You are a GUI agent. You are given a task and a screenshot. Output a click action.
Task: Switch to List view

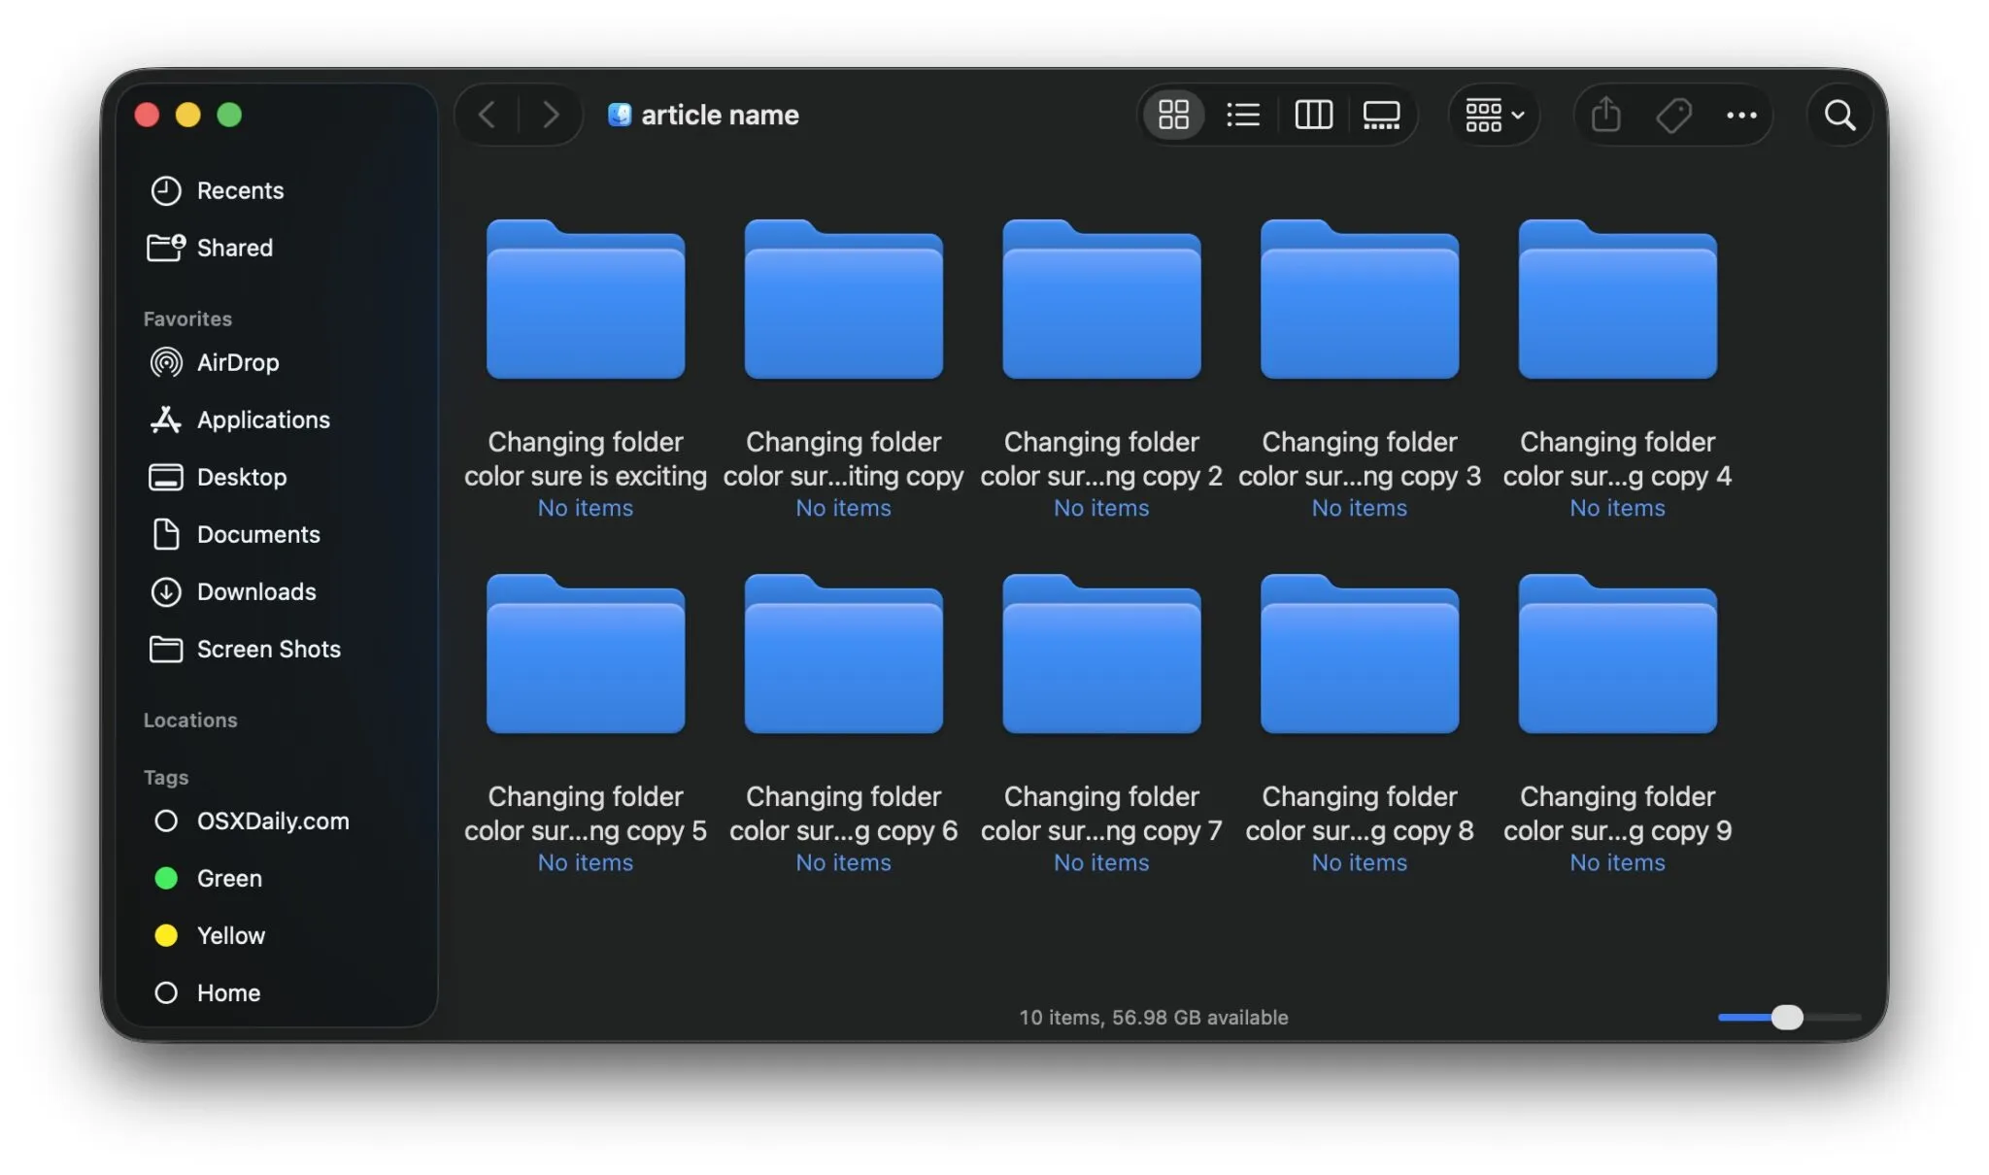pos(1243,115)
